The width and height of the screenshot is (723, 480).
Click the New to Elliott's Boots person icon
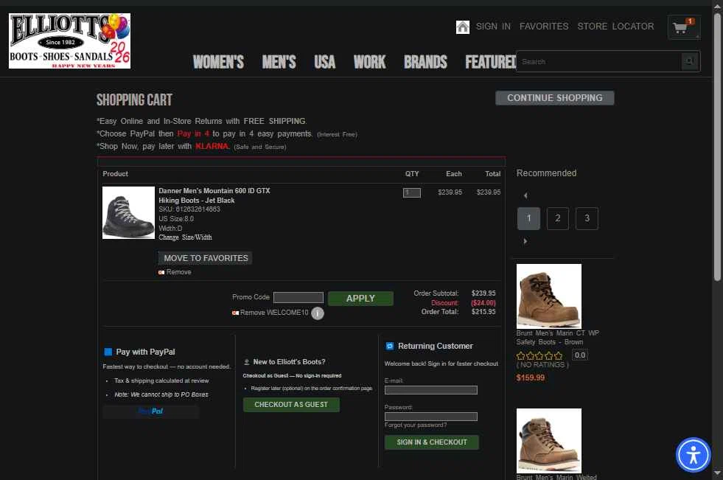[247, 362]
